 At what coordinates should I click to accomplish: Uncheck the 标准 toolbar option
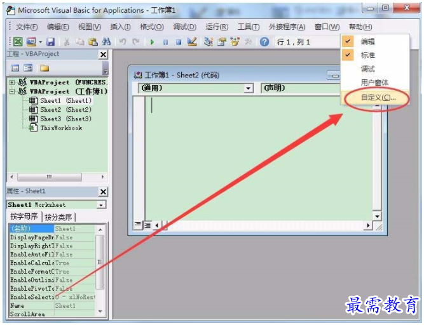click(x=375, y=55)
